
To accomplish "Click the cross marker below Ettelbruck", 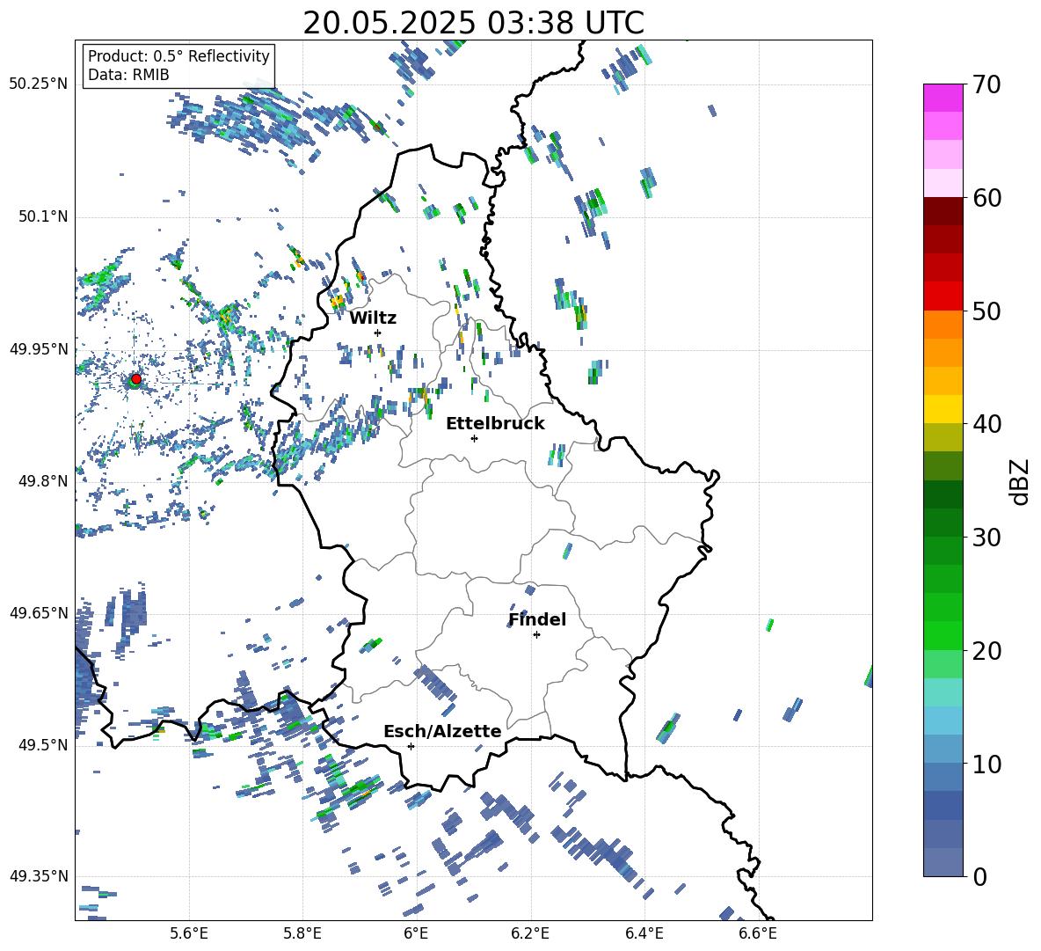I will pos(474,438).
